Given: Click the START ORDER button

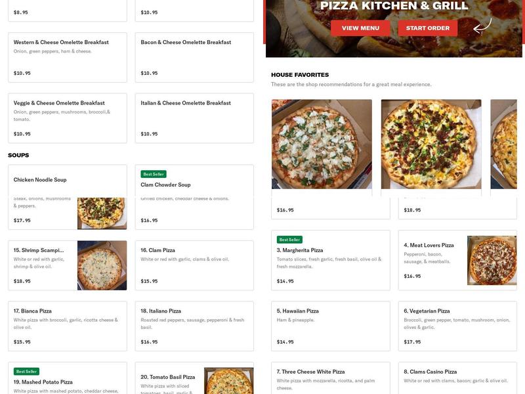Looking at the screenshot, I should pos(427,28).
